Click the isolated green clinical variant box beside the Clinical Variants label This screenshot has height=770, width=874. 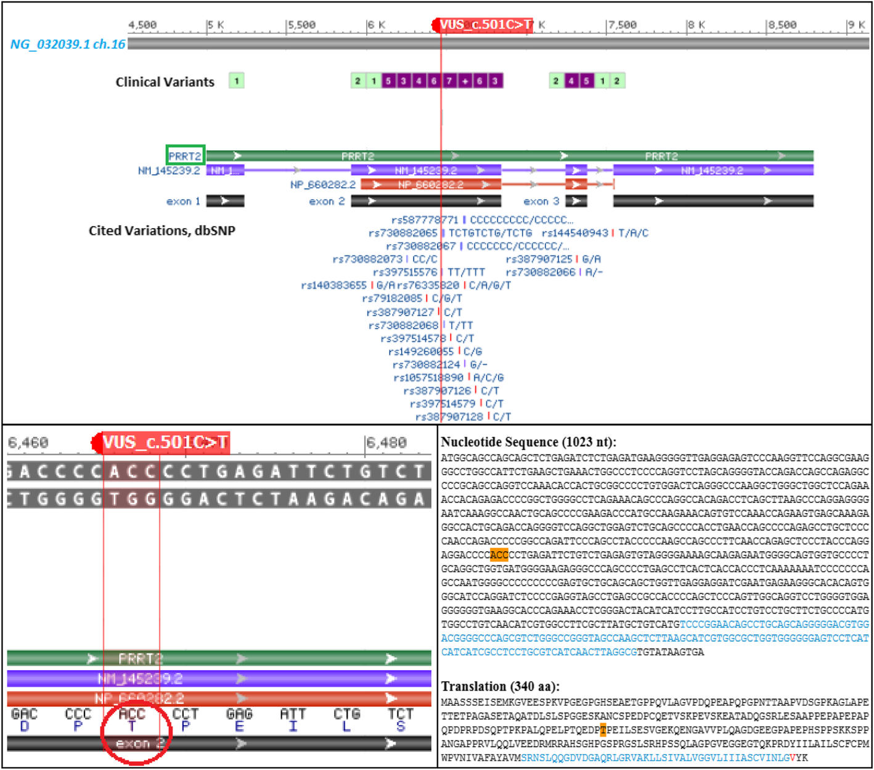[237, 81]
